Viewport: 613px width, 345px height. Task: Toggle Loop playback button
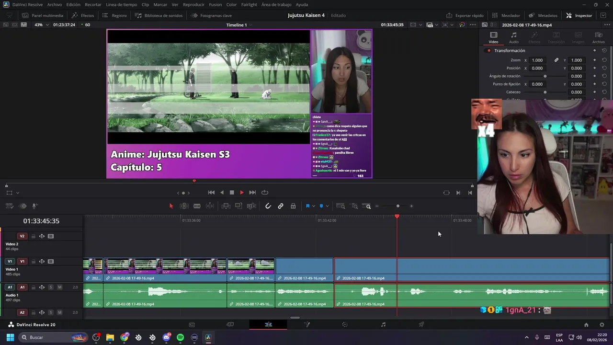265,193
